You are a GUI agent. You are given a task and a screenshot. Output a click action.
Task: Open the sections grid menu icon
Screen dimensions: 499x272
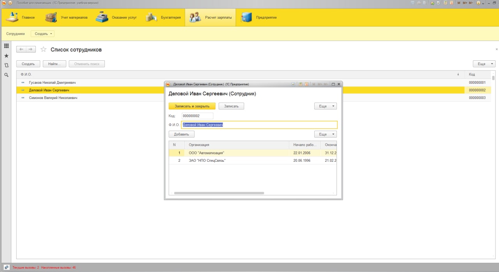pos(6,46)
